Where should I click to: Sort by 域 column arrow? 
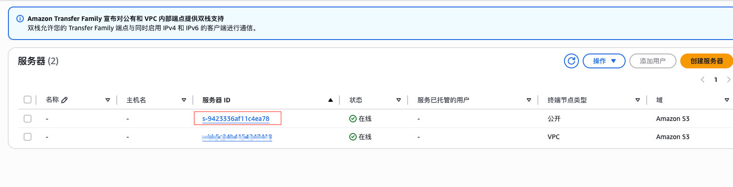pos(727,100)
